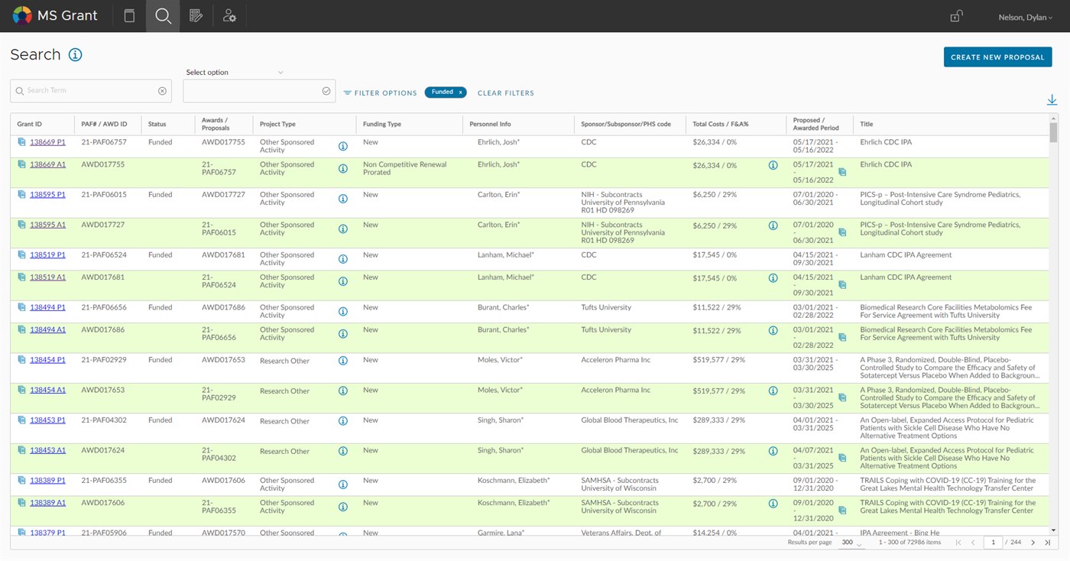Viewport: 1070px width, 561px height.
Task: Jump to the last results page
Action: click(x=1047, y=543)
